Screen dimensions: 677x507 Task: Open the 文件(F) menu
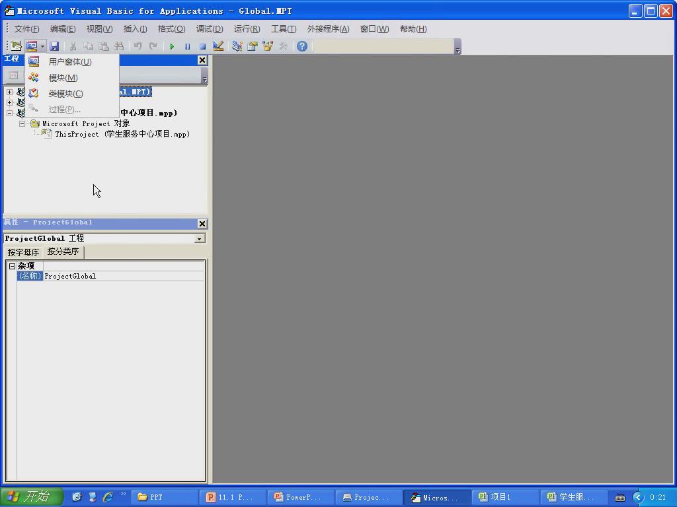point(26,29)
